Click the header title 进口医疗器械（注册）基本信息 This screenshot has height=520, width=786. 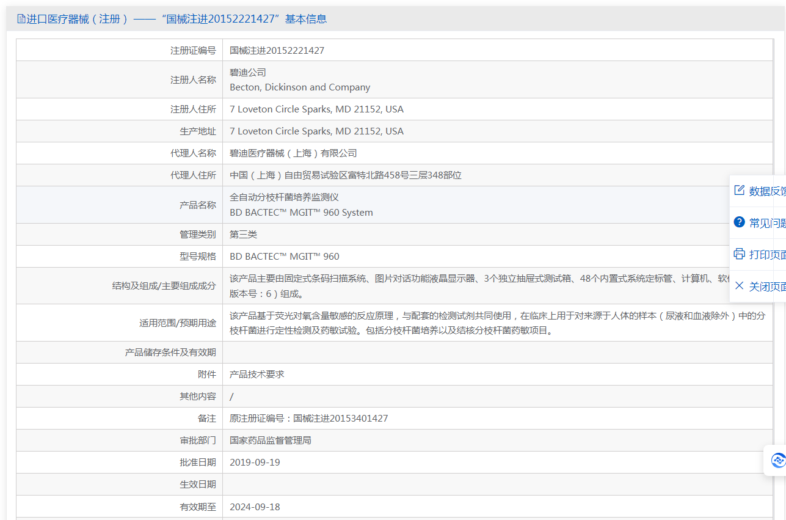[x=176, y=19]
